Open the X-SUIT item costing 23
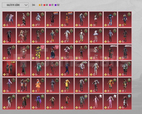Viewport: 142px width, 114px height. point(9,69)
